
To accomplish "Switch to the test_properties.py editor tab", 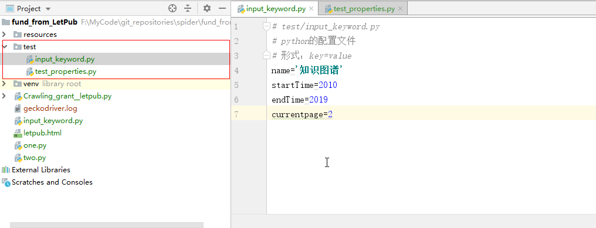I will tap(364, 9).
